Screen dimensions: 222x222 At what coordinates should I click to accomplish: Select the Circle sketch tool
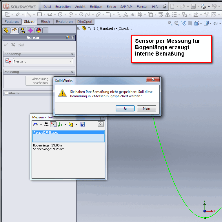coord(60,14)
